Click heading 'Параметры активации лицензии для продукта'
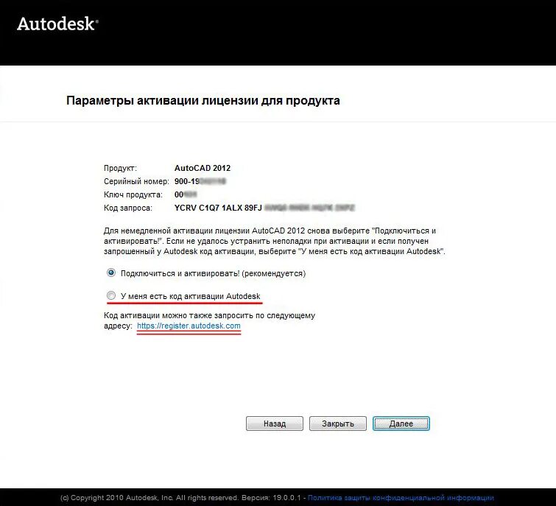 (203, 101)
